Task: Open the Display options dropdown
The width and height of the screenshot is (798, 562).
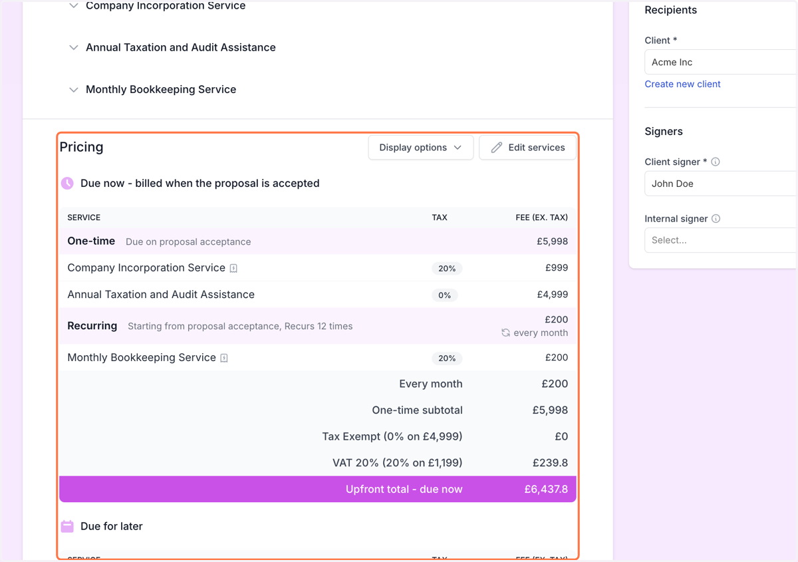Action: pos(420,148)
